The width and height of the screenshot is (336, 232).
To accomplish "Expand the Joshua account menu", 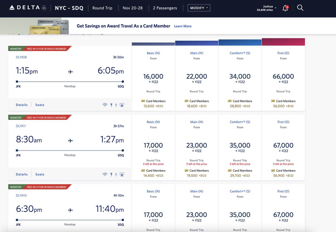I will [x=267, y=8].
